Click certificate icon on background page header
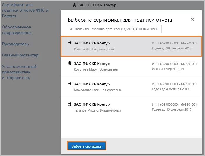The image size is (205, 156). 74,5
